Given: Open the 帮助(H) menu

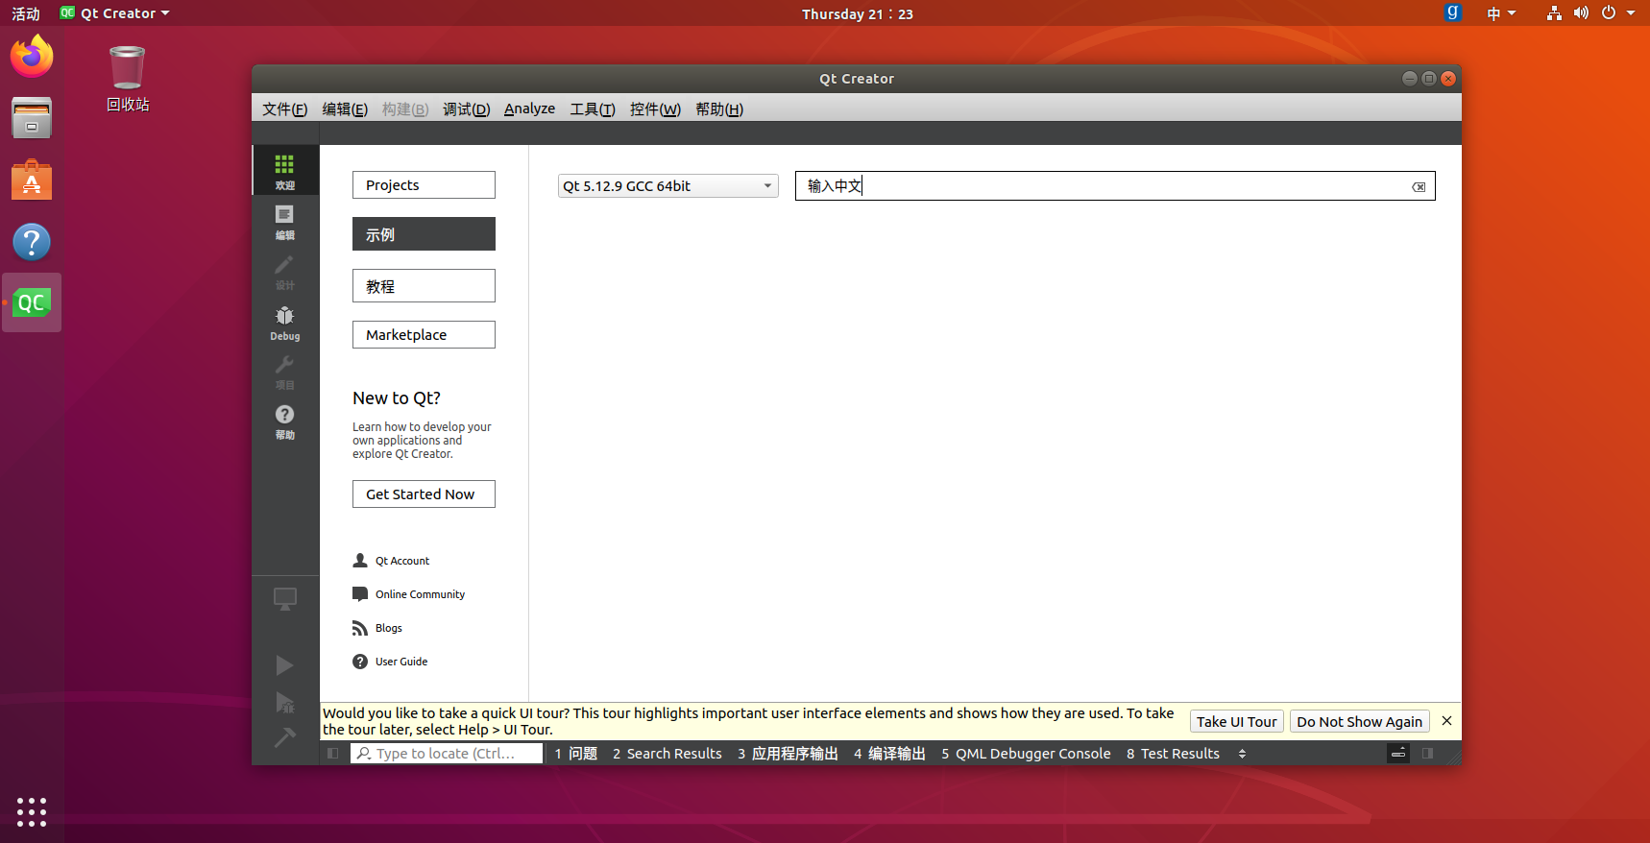Looking at the screenshot, I should [719, 109].
